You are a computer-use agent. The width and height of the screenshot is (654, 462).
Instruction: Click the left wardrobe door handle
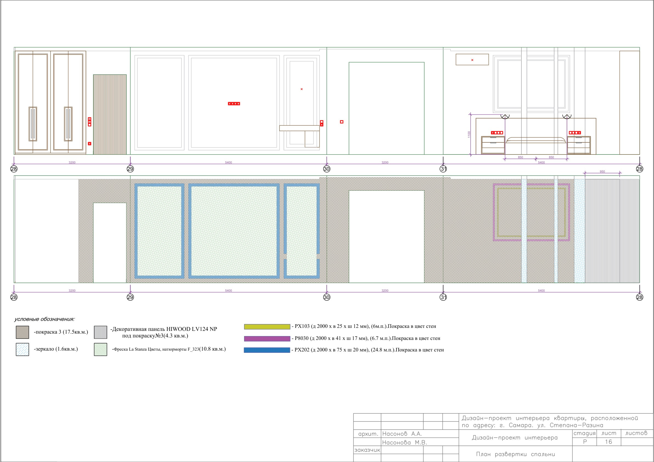pyautogui.click(x=33, y=124)
